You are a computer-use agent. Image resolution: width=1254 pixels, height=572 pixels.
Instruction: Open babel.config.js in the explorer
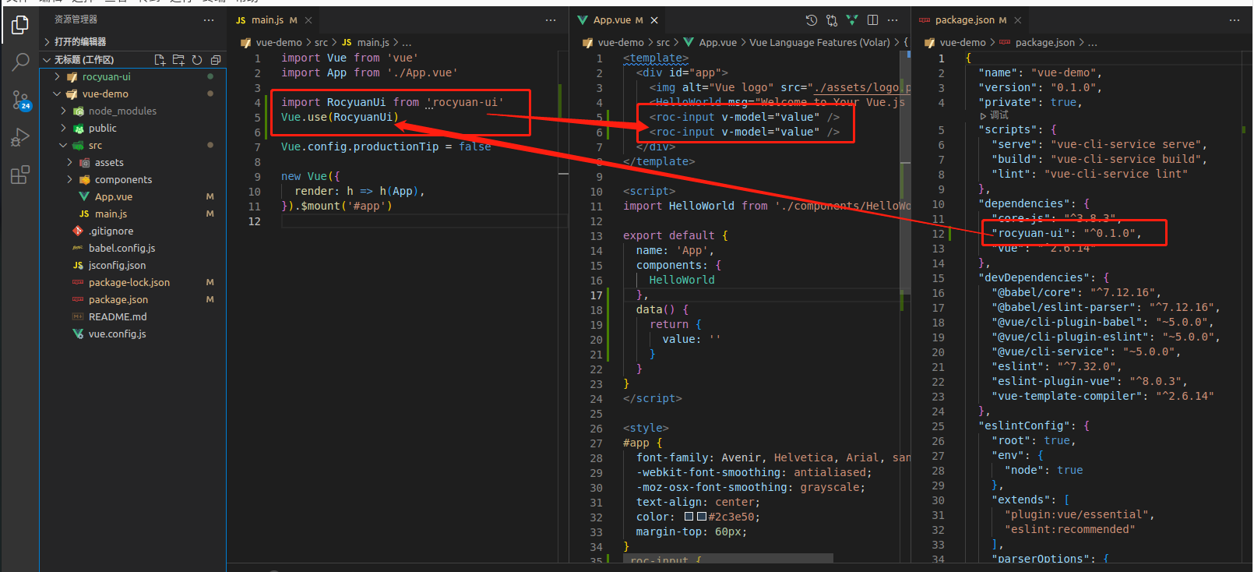[132, 249]
